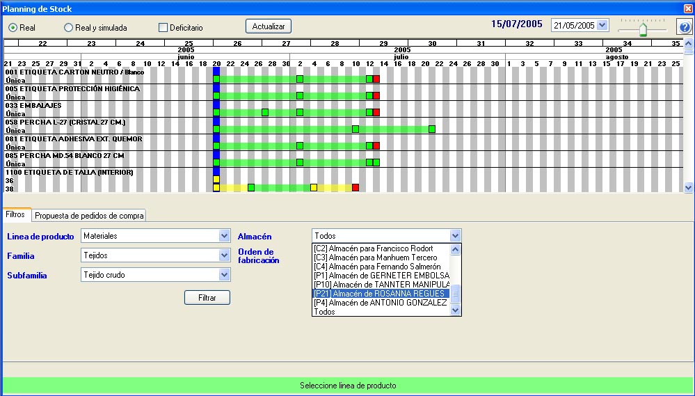Viewport: 695px width, 396px height.
Task: Click red marker on 033 EMBALAJES row
Action: 376,113
